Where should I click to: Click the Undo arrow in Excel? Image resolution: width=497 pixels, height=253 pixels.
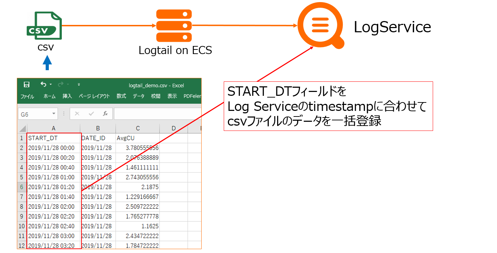[x=43, y=84]
